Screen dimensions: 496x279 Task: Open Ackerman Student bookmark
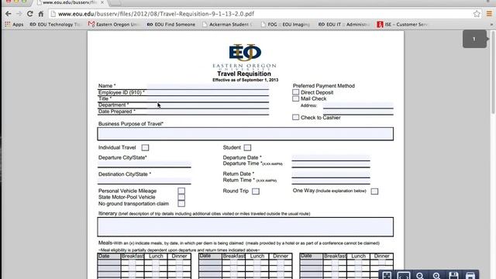click(227, 24)
